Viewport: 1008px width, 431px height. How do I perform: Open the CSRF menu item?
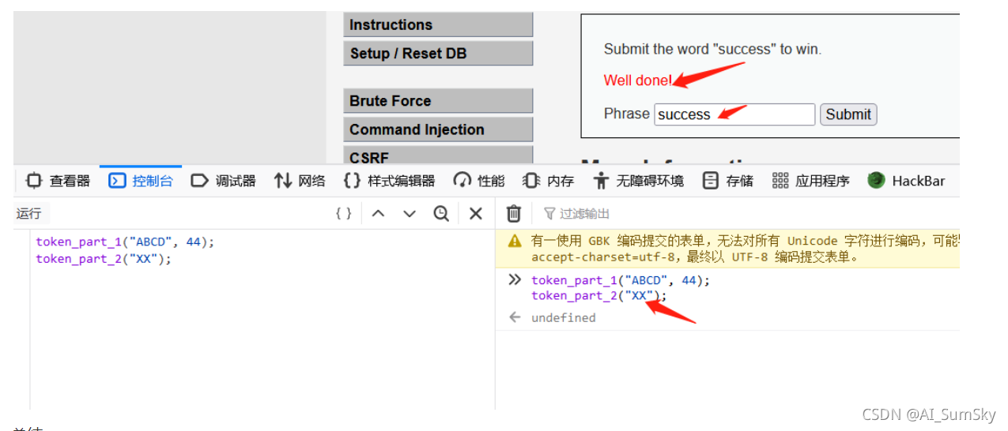[438, 156]
